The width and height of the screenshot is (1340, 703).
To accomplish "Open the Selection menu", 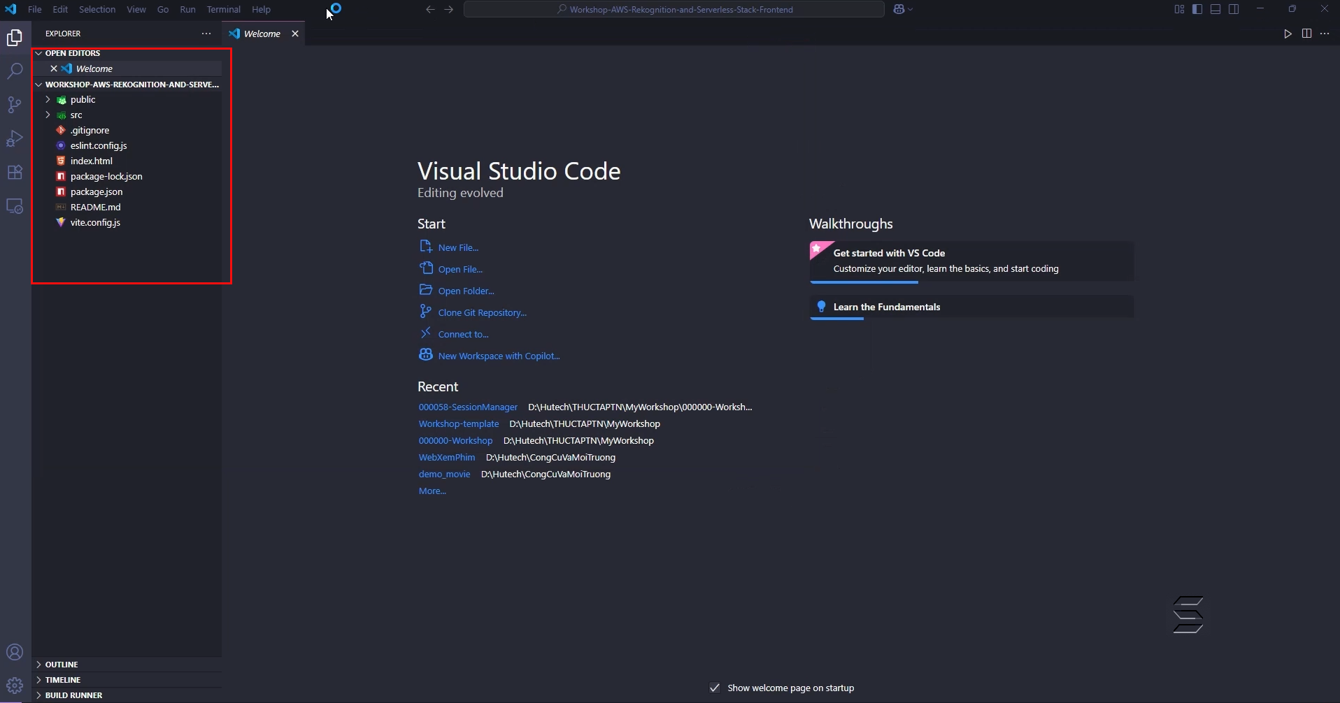I will [x=97, y=9].
